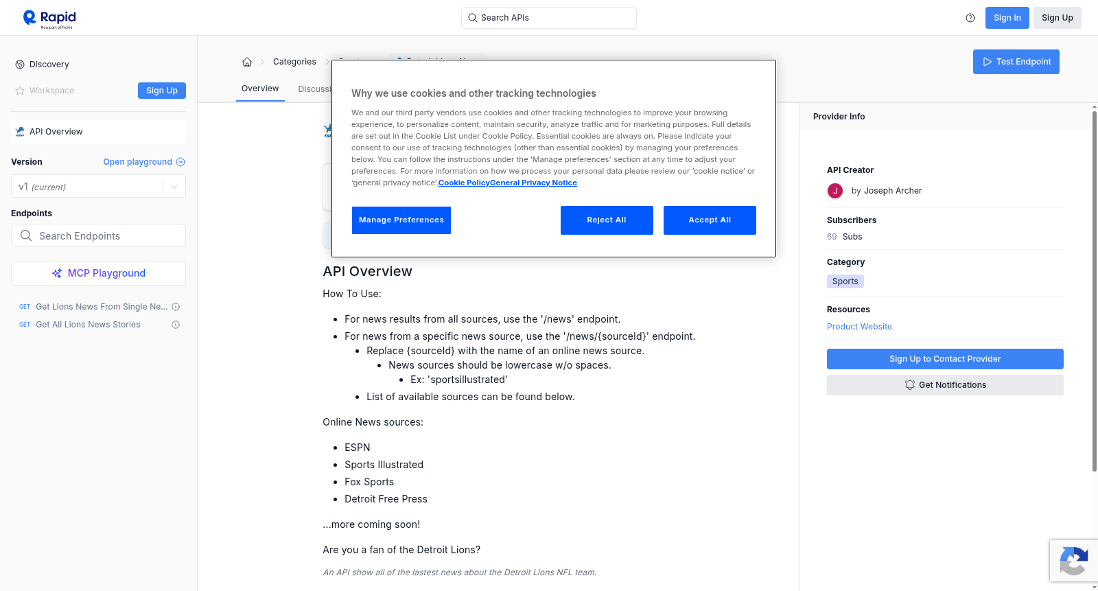Click the reCAPTCHA badge
The image size is (1098, 591).
tap(1073, 561)
